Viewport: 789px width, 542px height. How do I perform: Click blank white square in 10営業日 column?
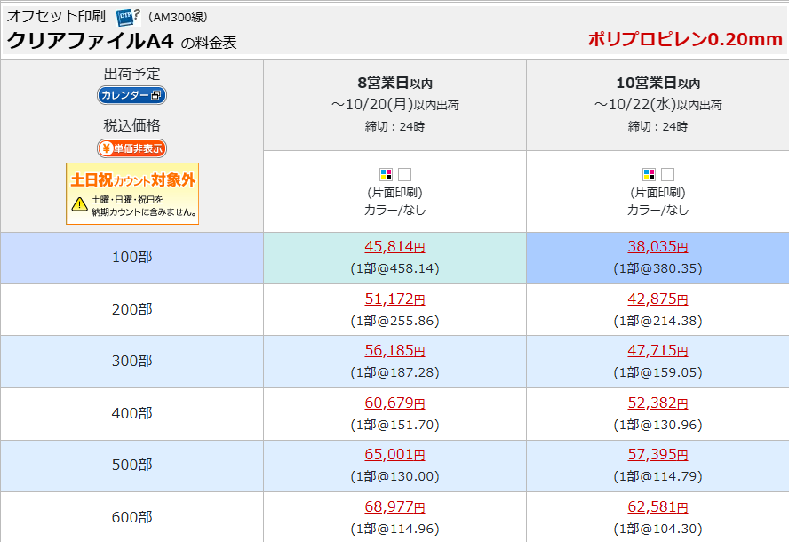pyautogui.click(x=668, y=174)
